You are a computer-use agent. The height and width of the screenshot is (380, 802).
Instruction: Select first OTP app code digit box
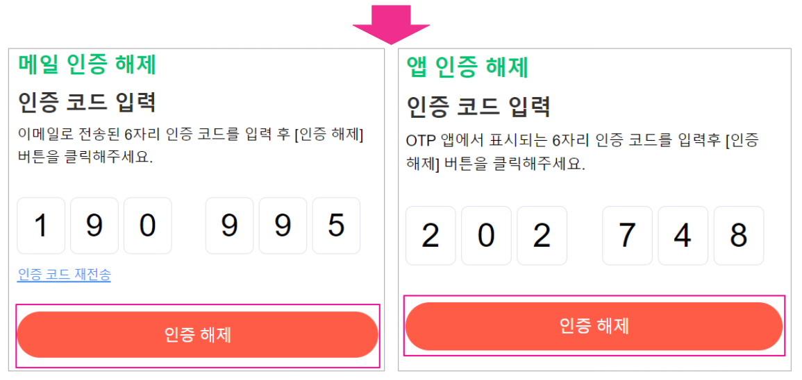(431, 236)
